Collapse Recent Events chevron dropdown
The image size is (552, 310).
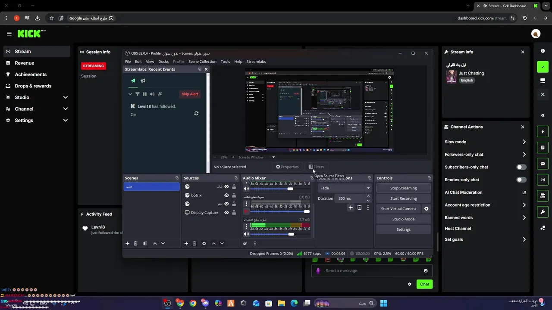[x=130, y=94]
